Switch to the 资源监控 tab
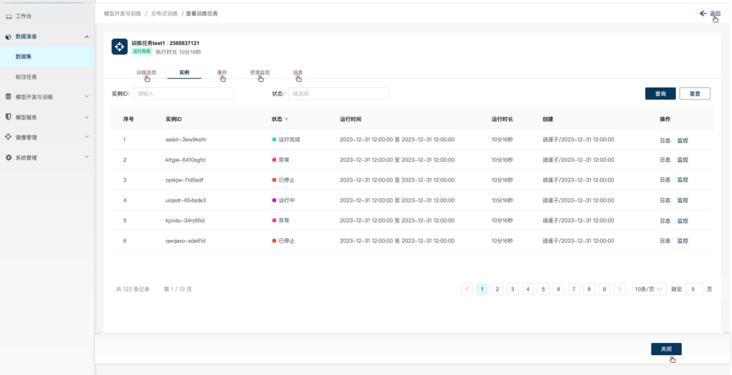The width and height of the screenshot is (732, 375). point(260,73)
